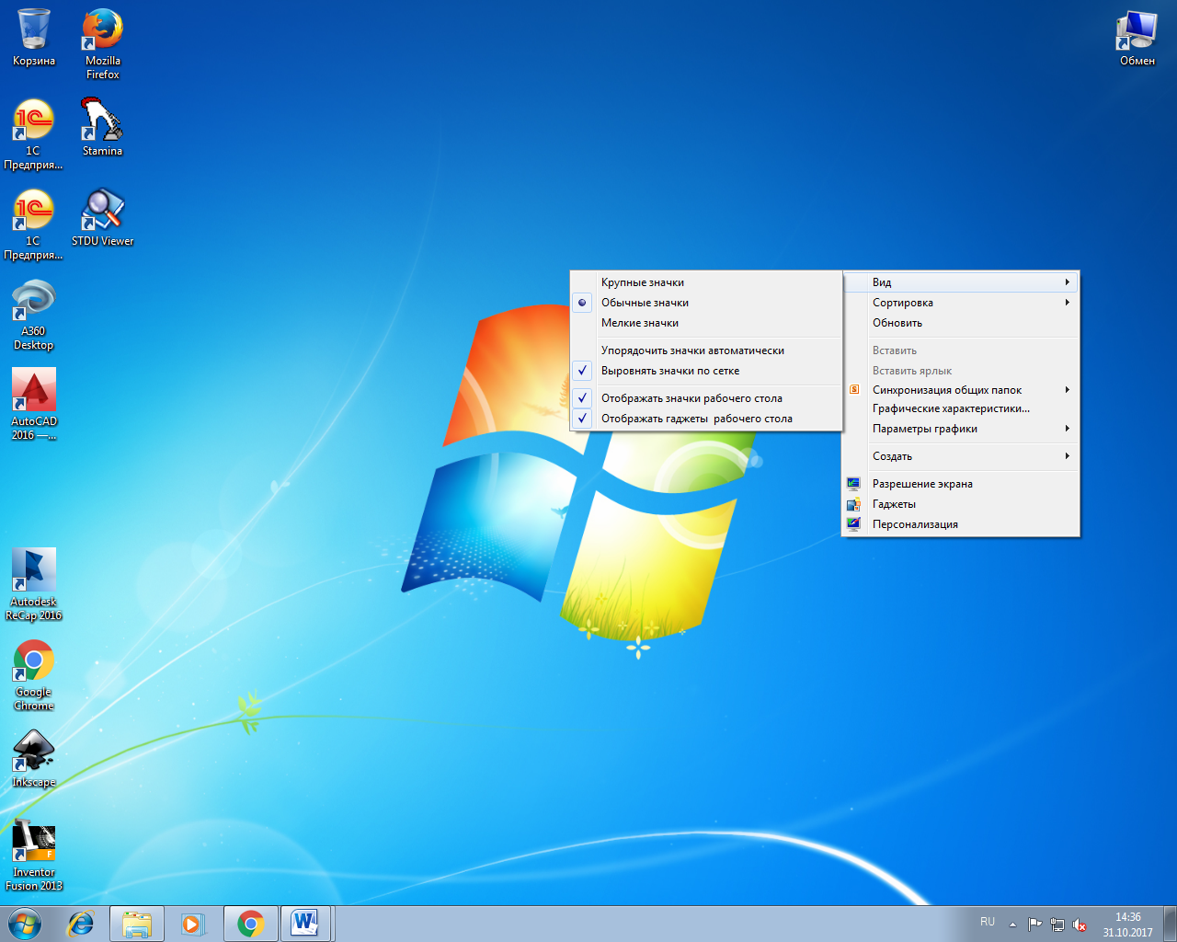Screen dimensions: 1177x942
Task: Switch to Microsoft Word on the taskbar
Action: tap(305, 924)
